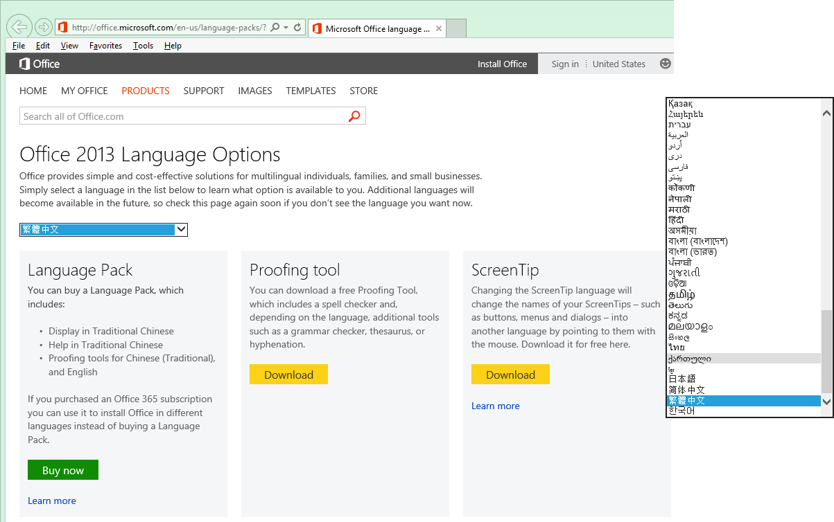Image resolution: width=834 pixels, height=522 pixels.
Task: Select অসমীয়া in the language list
Action: point(744,231)
